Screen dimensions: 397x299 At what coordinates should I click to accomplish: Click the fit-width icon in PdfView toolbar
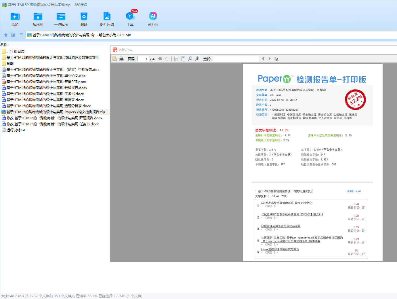[x=176, y=59]
